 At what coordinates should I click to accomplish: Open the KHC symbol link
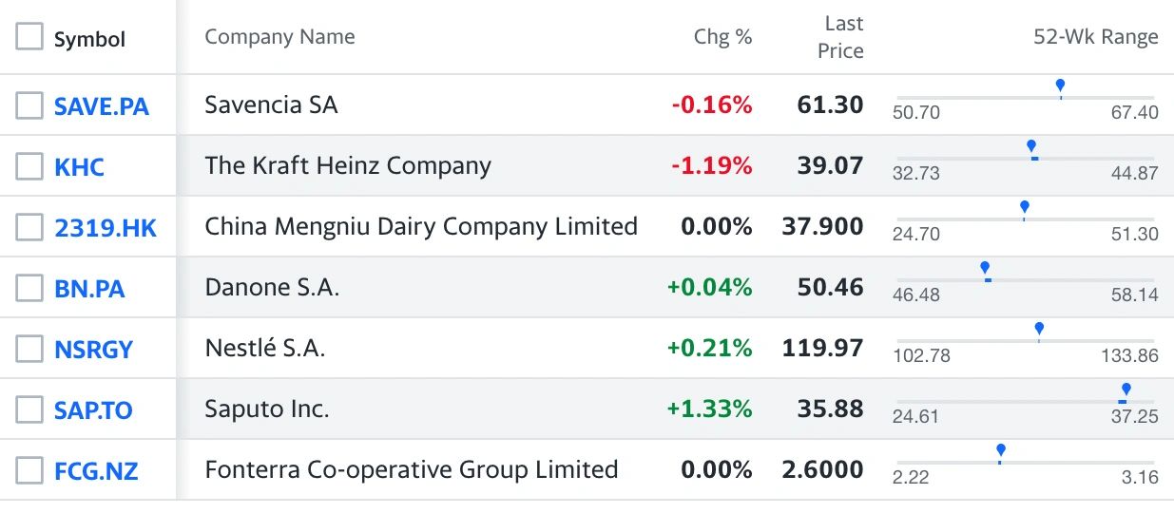click(79, 167)
